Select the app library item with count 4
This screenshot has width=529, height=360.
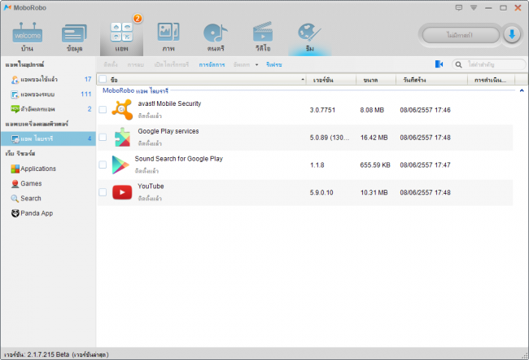tap(48, 138)
